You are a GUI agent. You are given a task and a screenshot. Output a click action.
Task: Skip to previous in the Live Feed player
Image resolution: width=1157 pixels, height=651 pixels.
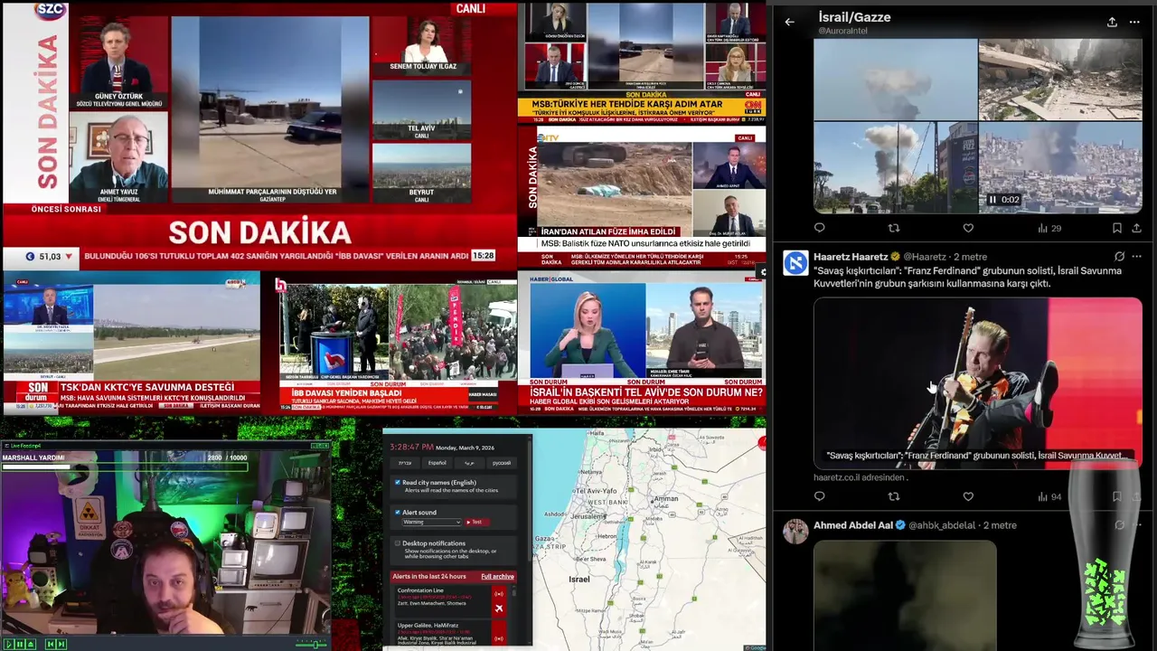[51, 644]
